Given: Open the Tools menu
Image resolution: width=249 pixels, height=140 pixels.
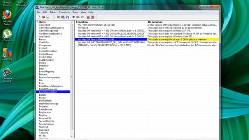Looking at the screenshot, I should tap(75, 12).
